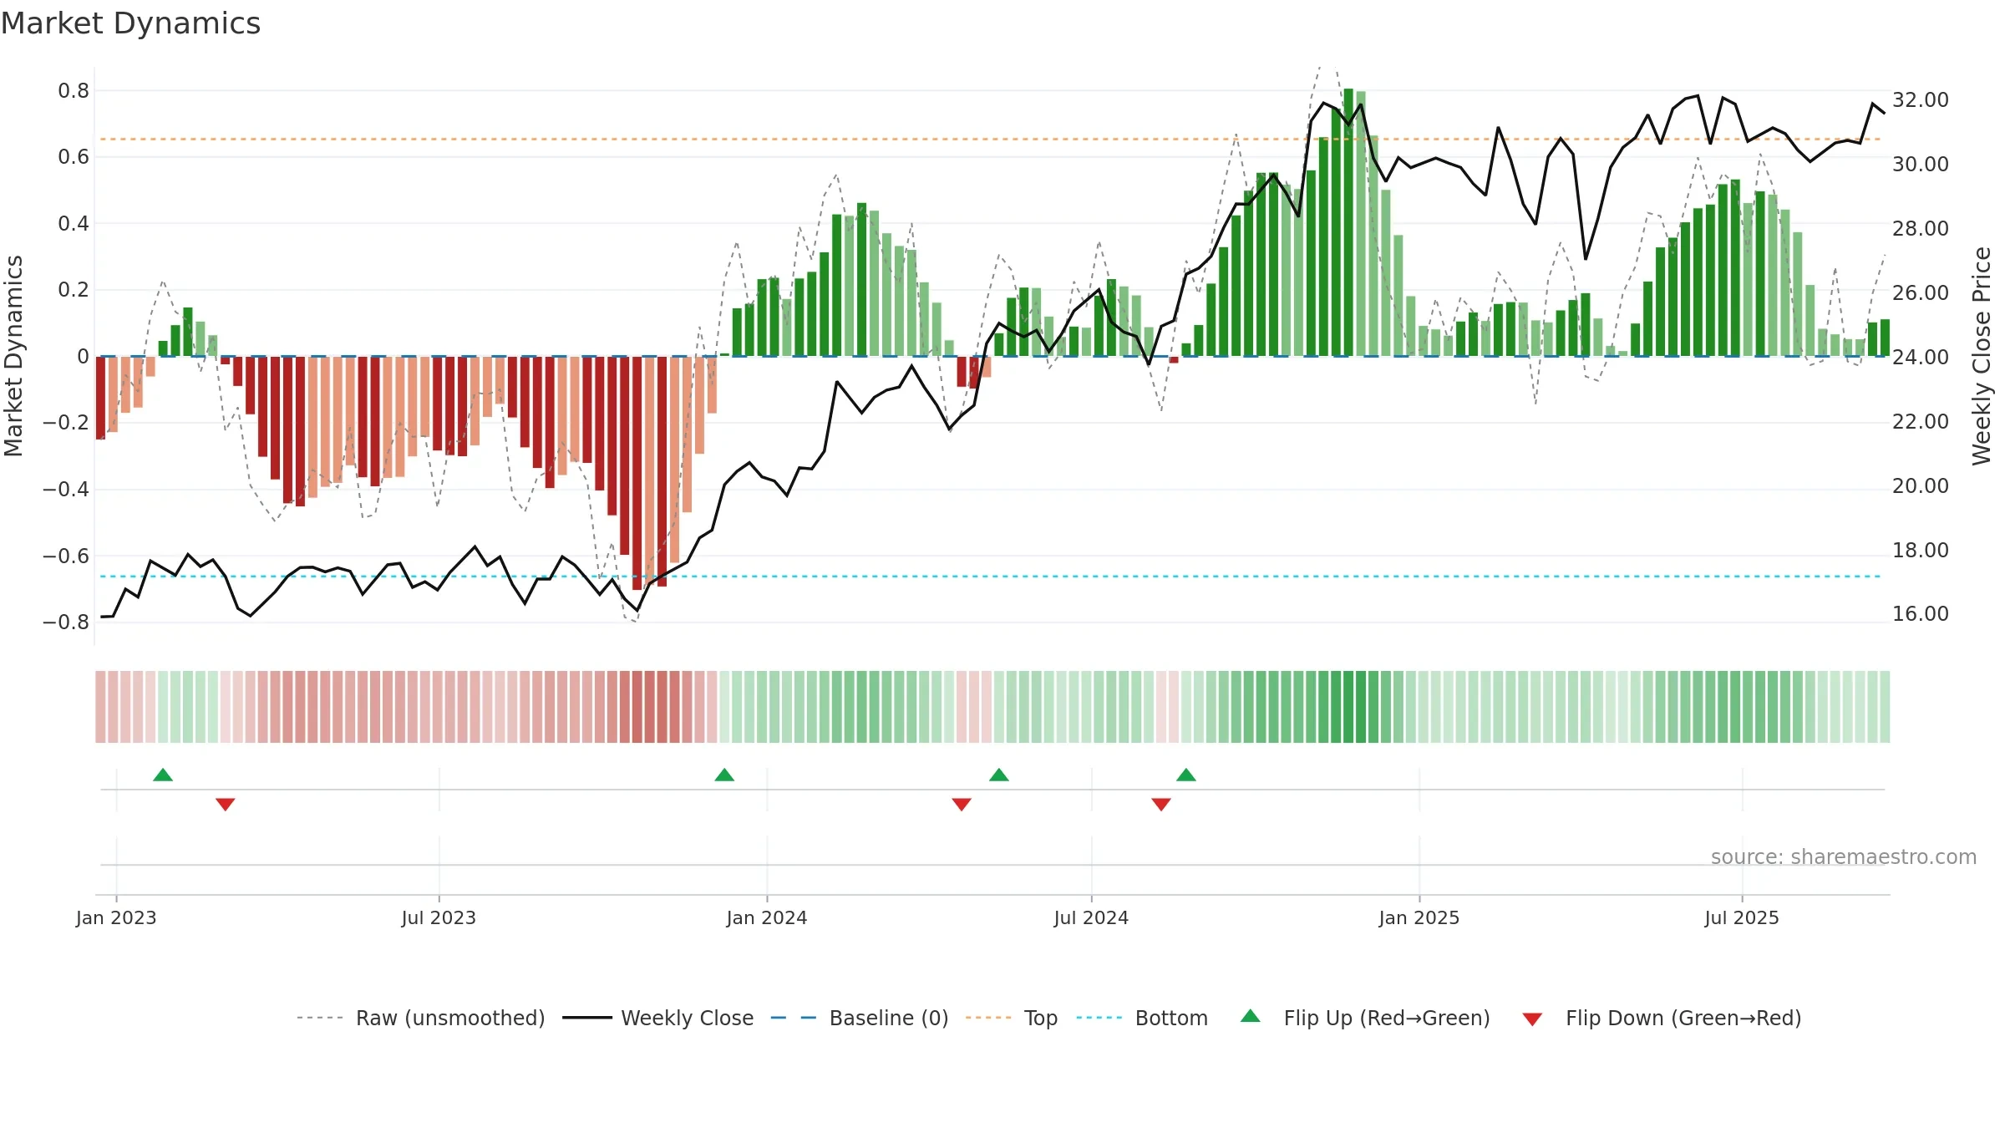This screenshot has width=2005, height=1128.
Task: Click the −0.8 left axis value
Action: 66,622
